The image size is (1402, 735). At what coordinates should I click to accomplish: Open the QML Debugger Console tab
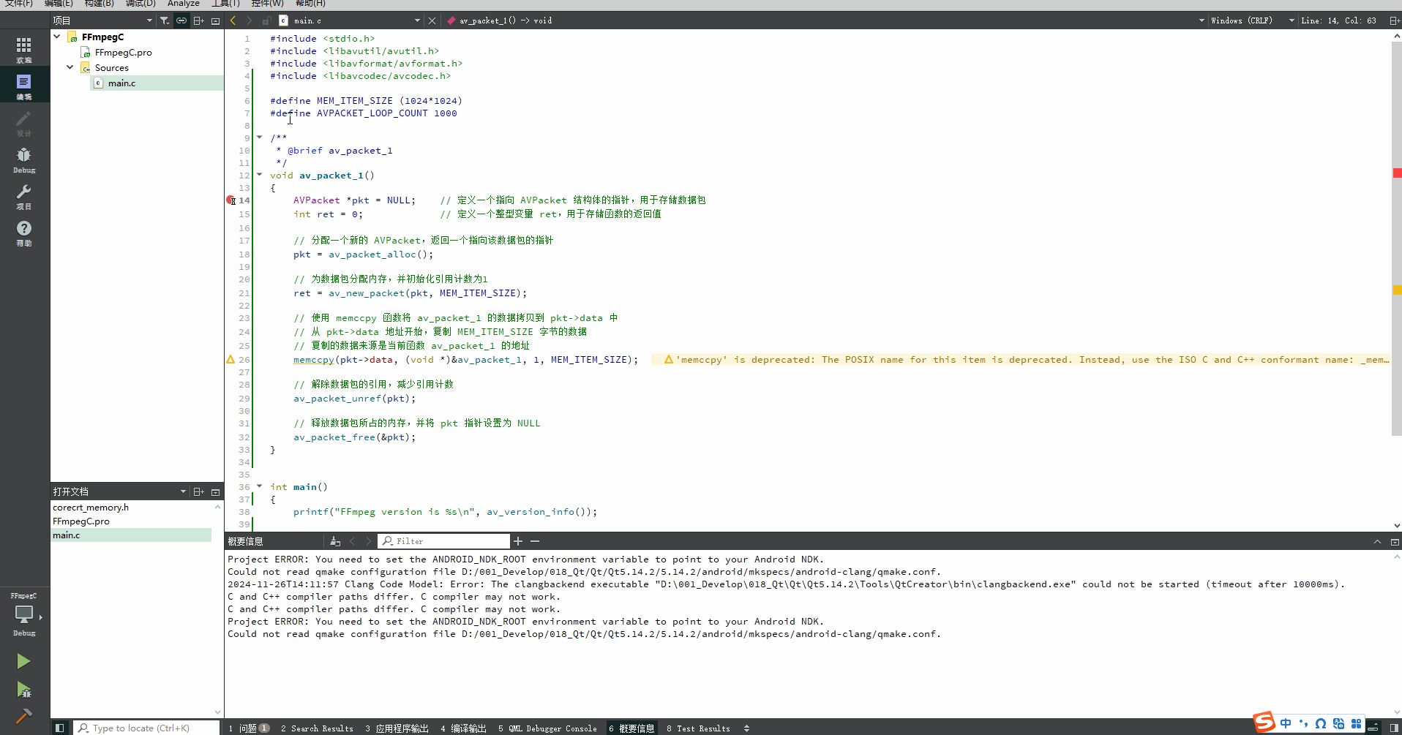547,728
